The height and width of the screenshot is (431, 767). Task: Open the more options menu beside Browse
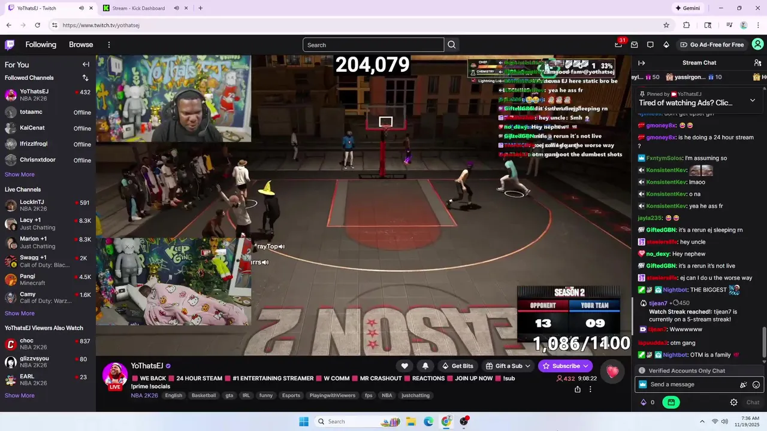(x=109, y=45)
